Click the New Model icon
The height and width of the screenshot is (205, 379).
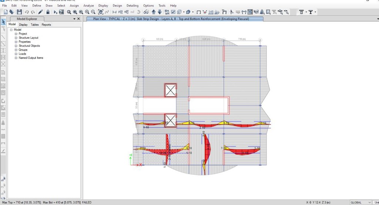[x=6, y=12]
